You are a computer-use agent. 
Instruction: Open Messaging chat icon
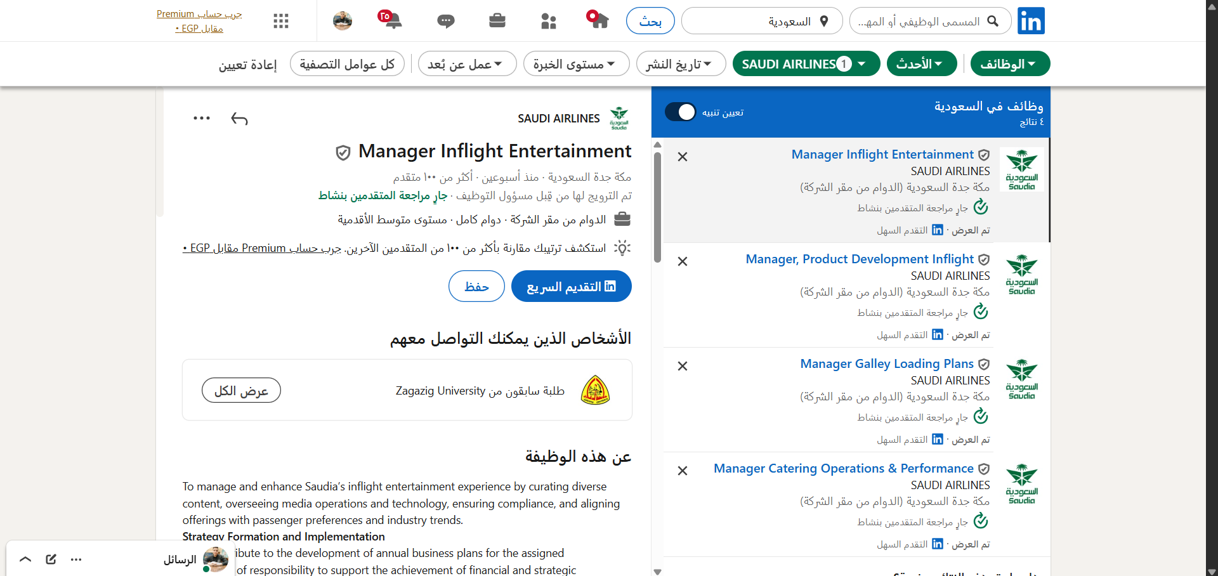click(x=446, y=22)
